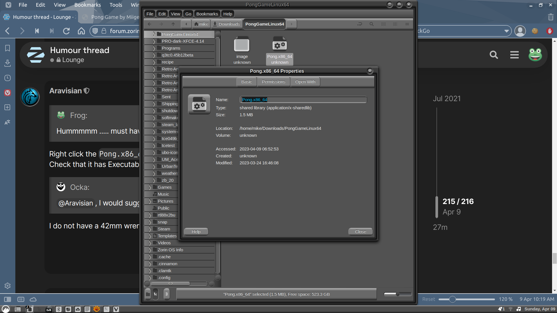Click the Name field in Properties dialog
Viewport: 557px width, 313px height.
(x=303, y=100)
